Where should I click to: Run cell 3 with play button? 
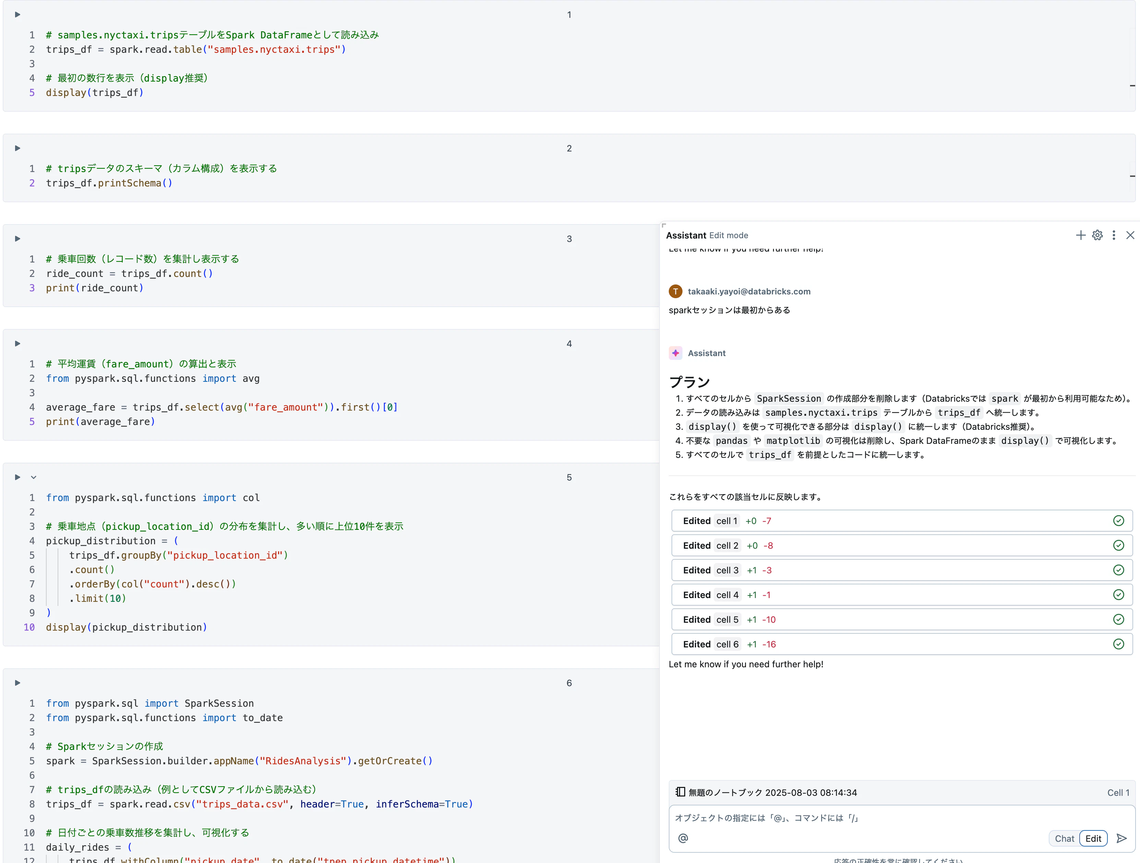(17, 239)
